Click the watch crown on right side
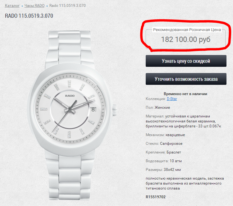The height and width of the screenshot is (206, 233). 115,110
